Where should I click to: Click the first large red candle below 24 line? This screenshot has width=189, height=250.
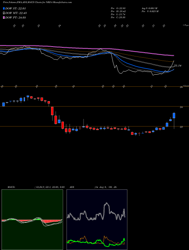[x=52, y=111]
